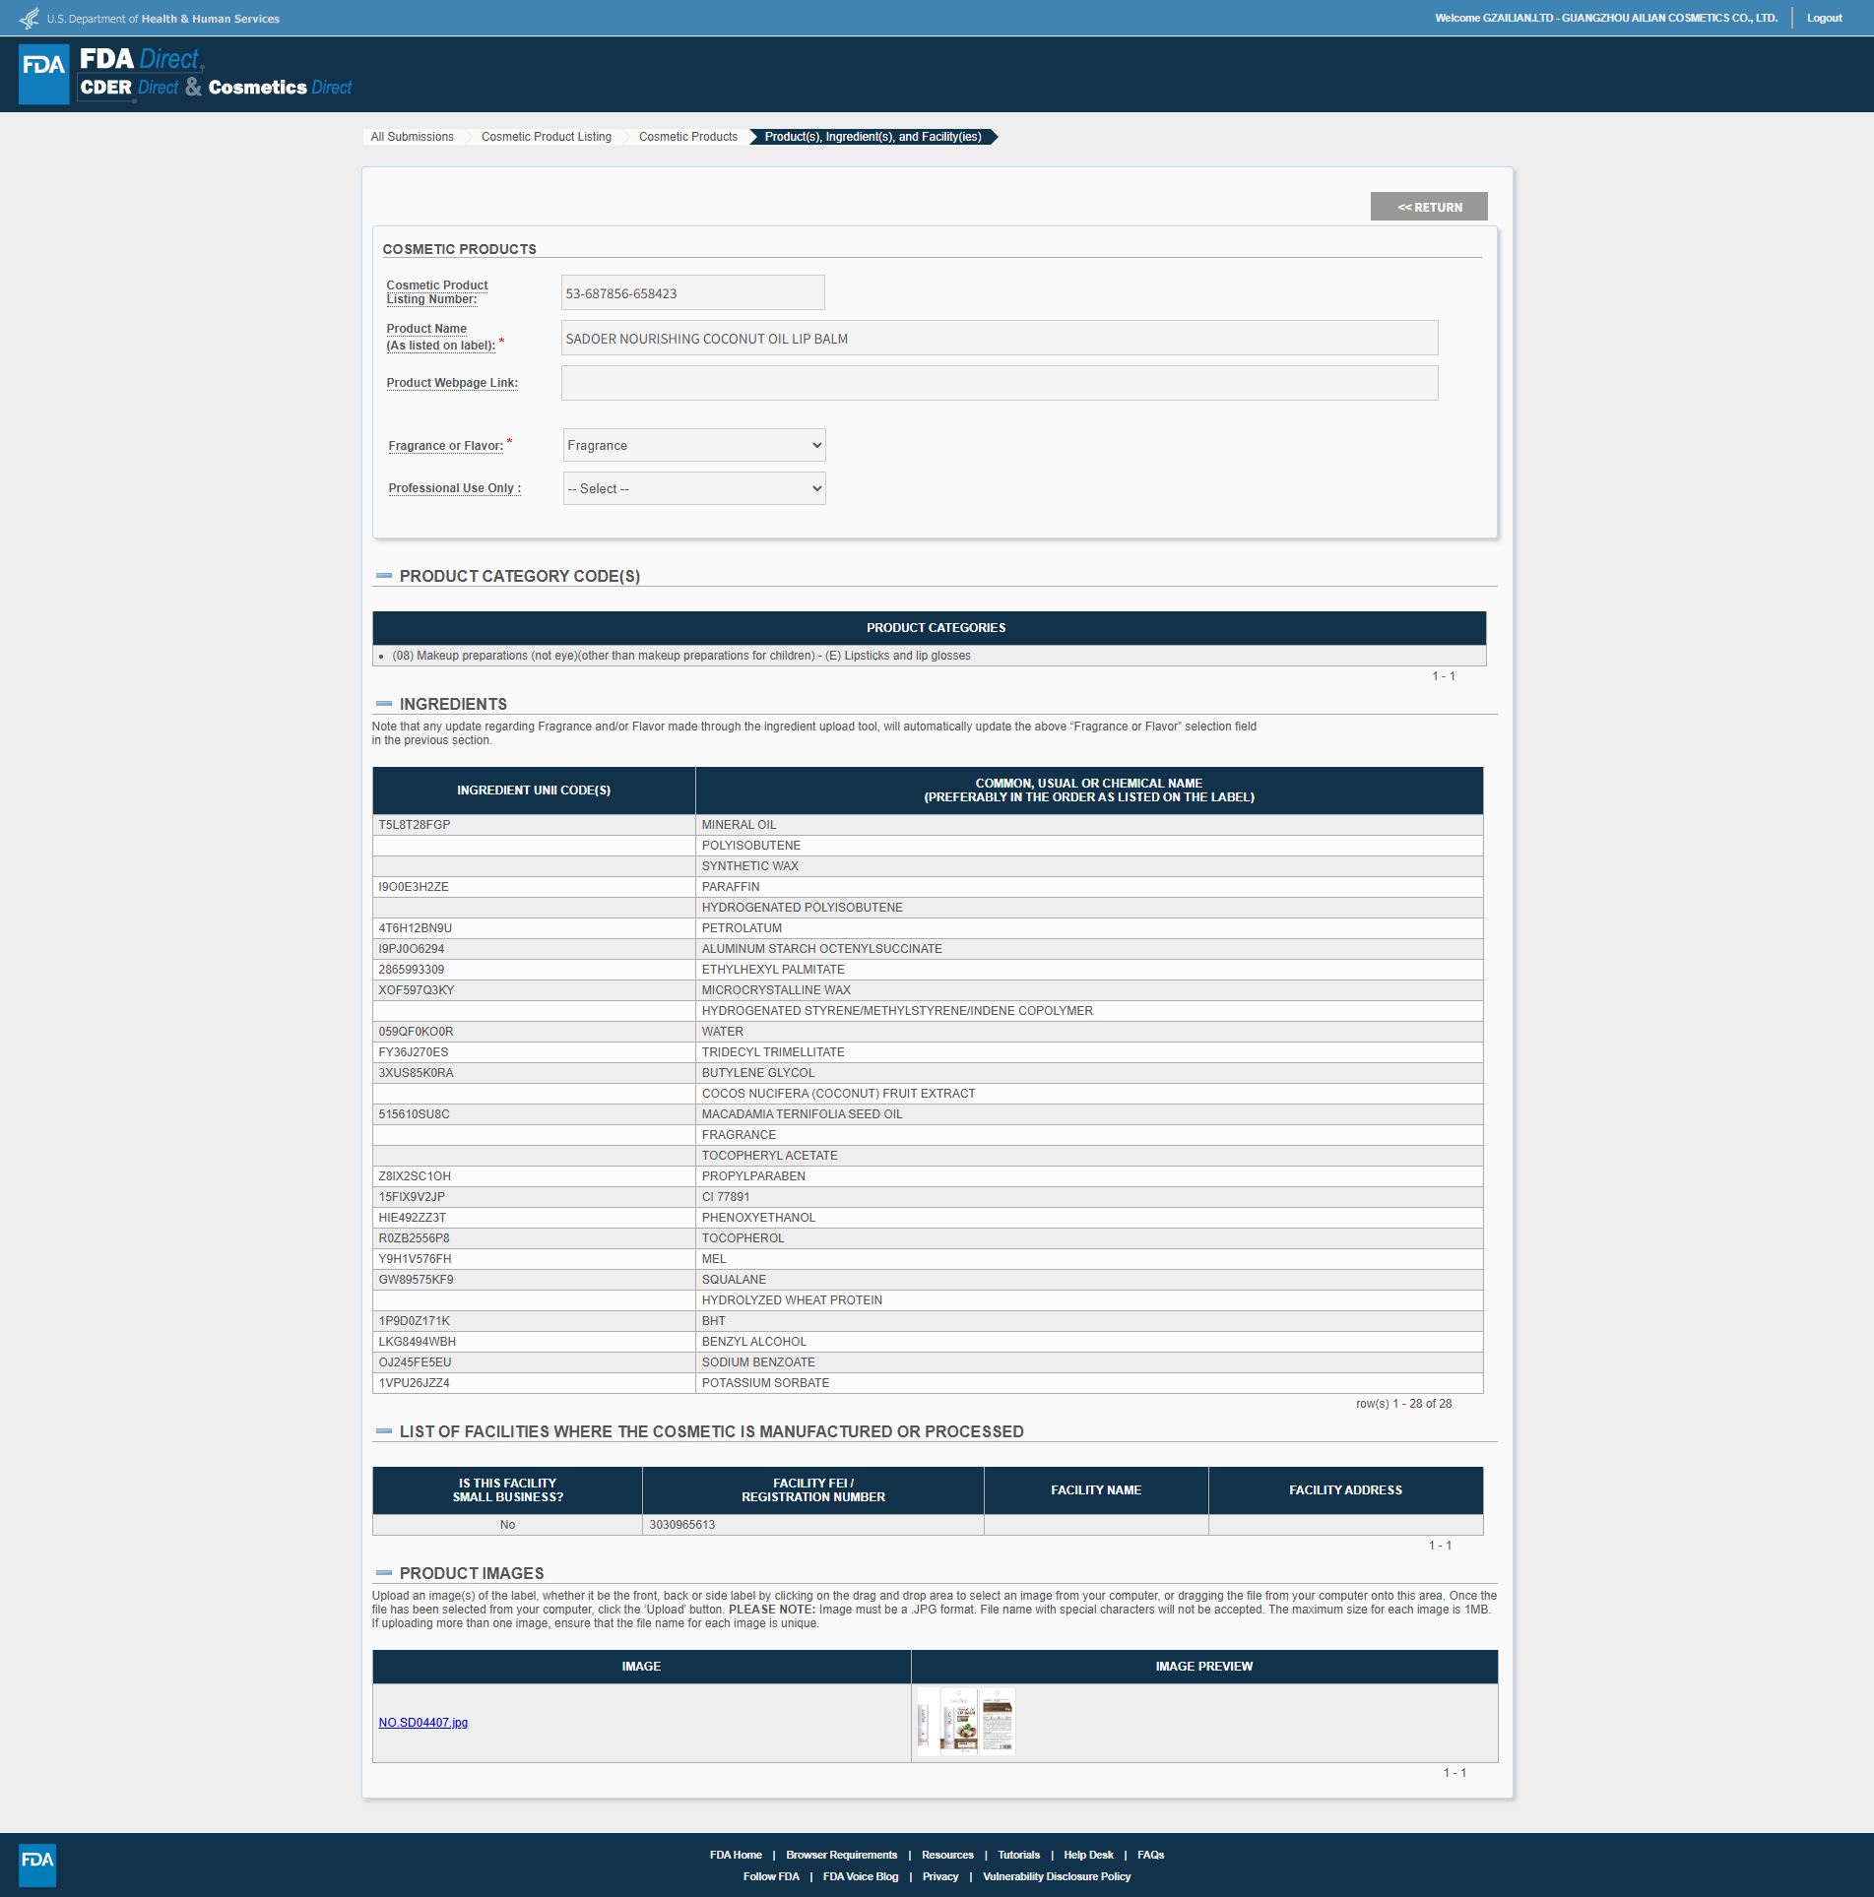The height and width of the screenshot is (1897, 1874).
Task: Click the HHS eagle logo icon
Action: coord(30,19)
